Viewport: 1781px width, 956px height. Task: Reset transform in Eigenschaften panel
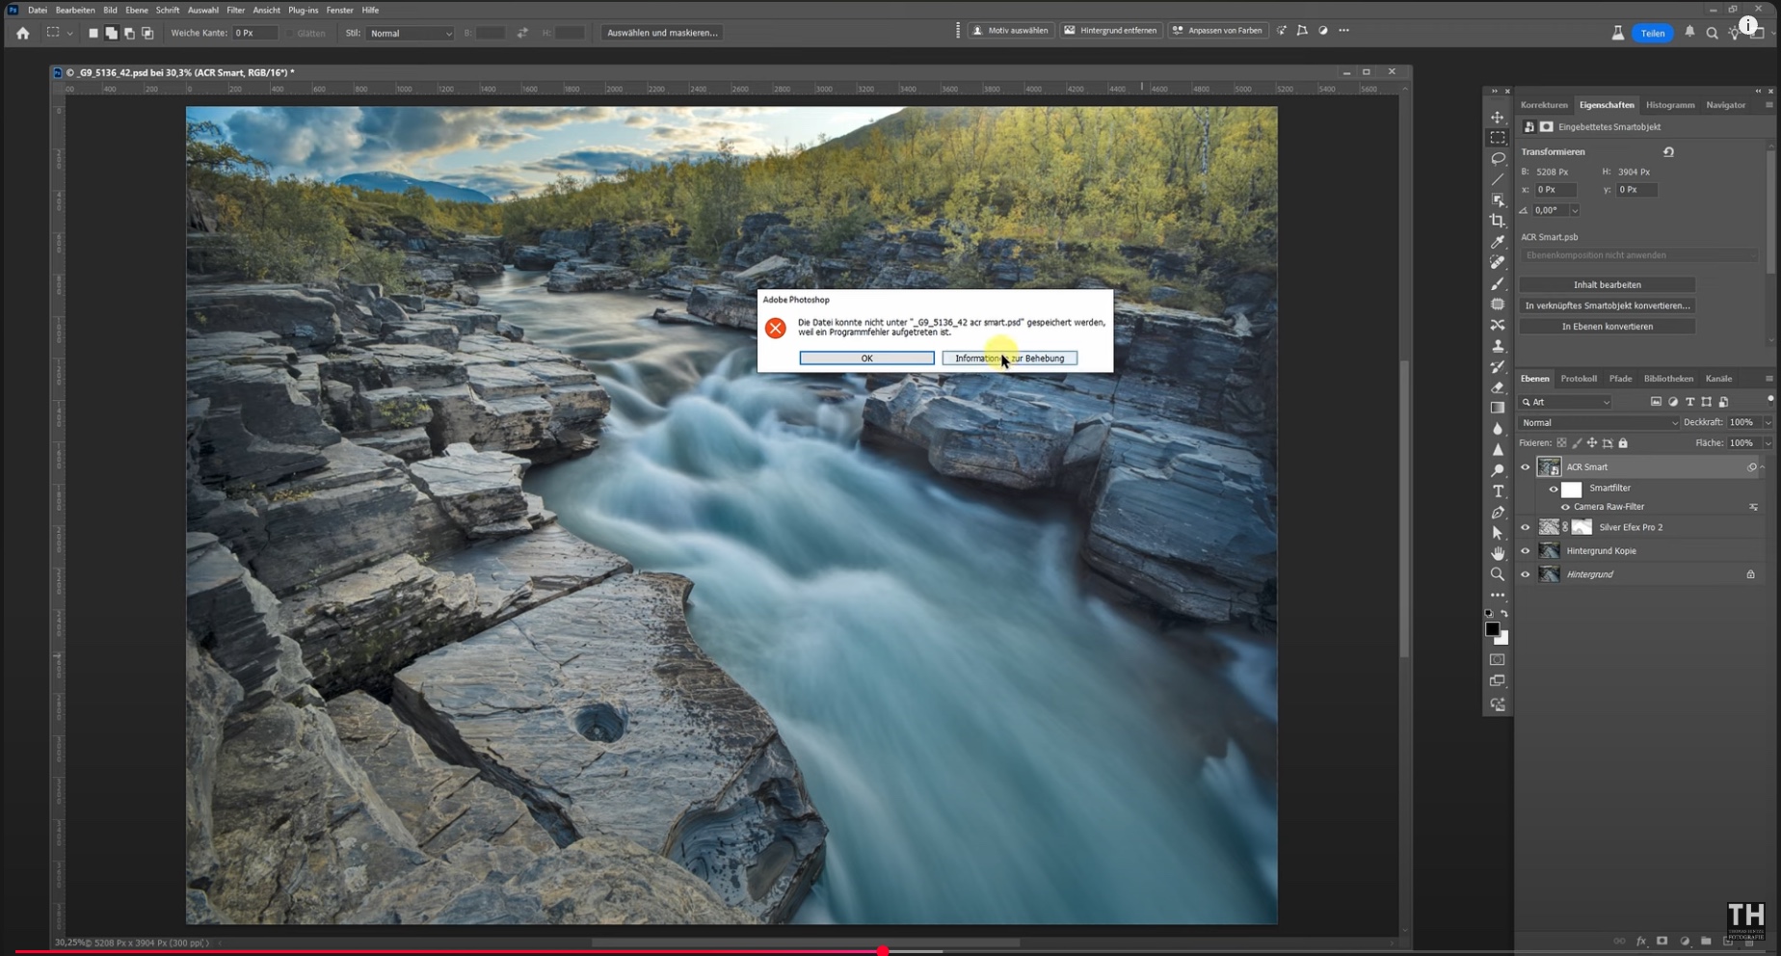click(1669, 151)
